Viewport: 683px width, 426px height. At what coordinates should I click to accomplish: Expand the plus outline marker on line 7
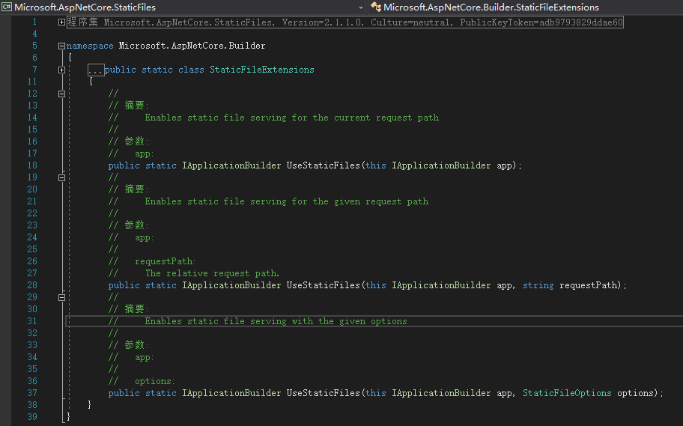coord(61,70)
